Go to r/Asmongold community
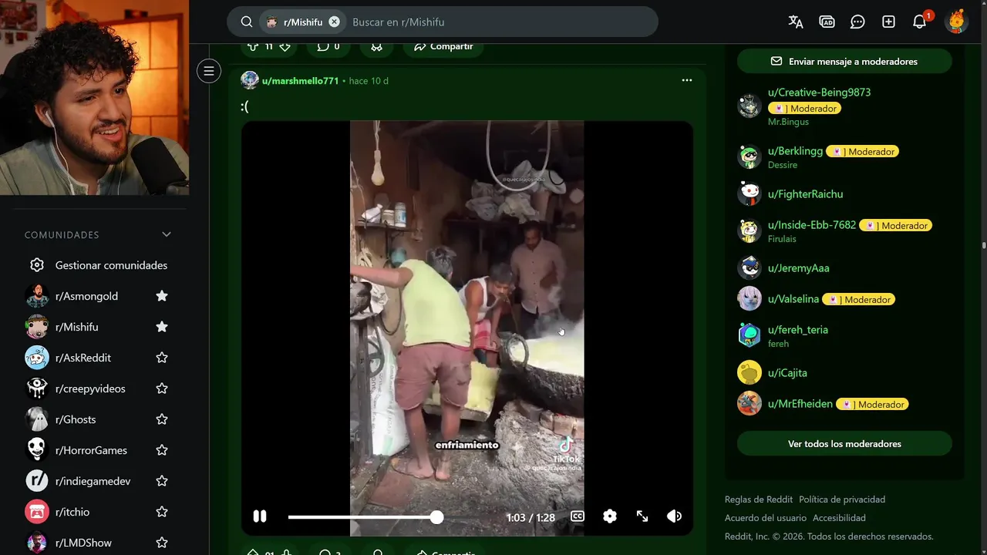 86,296
